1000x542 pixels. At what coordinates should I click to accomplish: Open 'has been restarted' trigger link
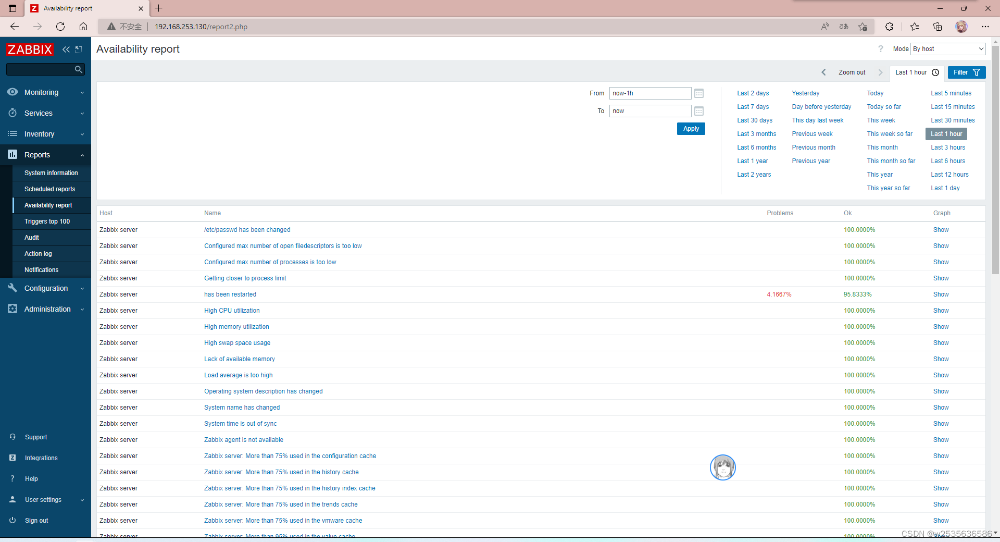[x=230, y=294]
